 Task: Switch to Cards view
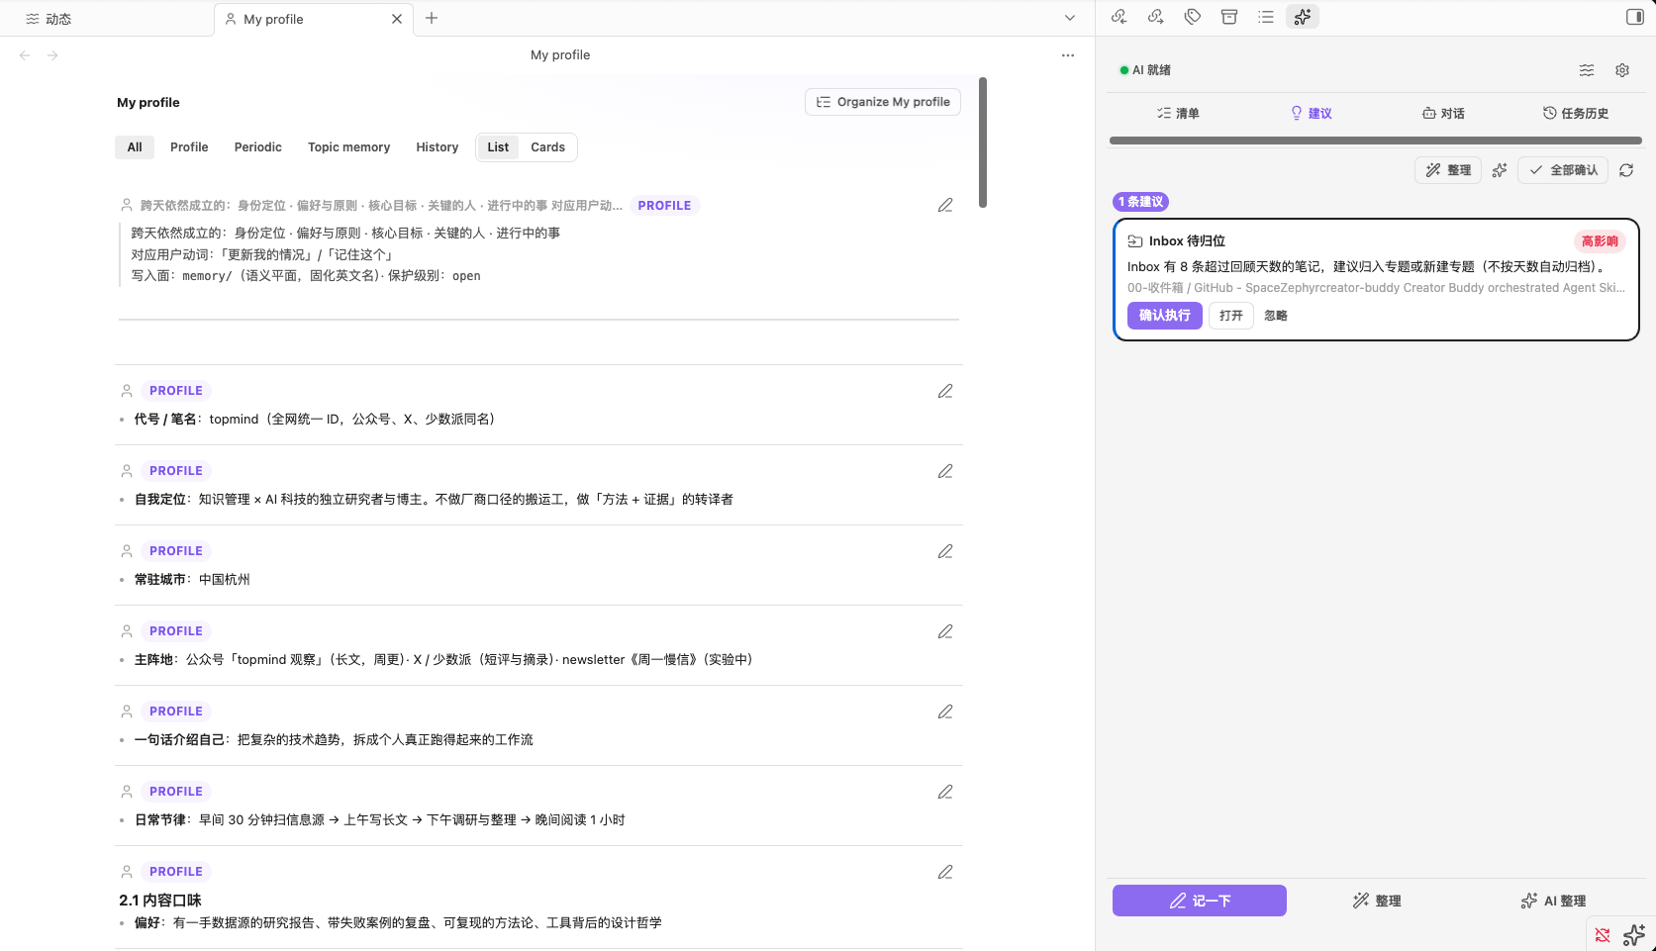[x=547, y=147]
